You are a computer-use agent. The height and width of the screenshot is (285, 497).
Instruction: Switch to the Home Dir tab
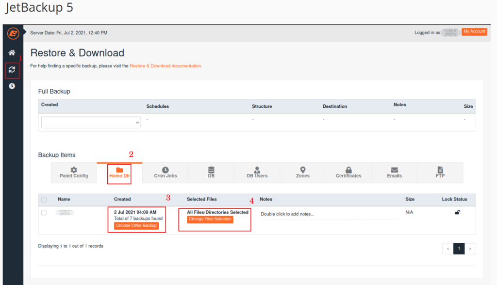[x=119, y=172]
